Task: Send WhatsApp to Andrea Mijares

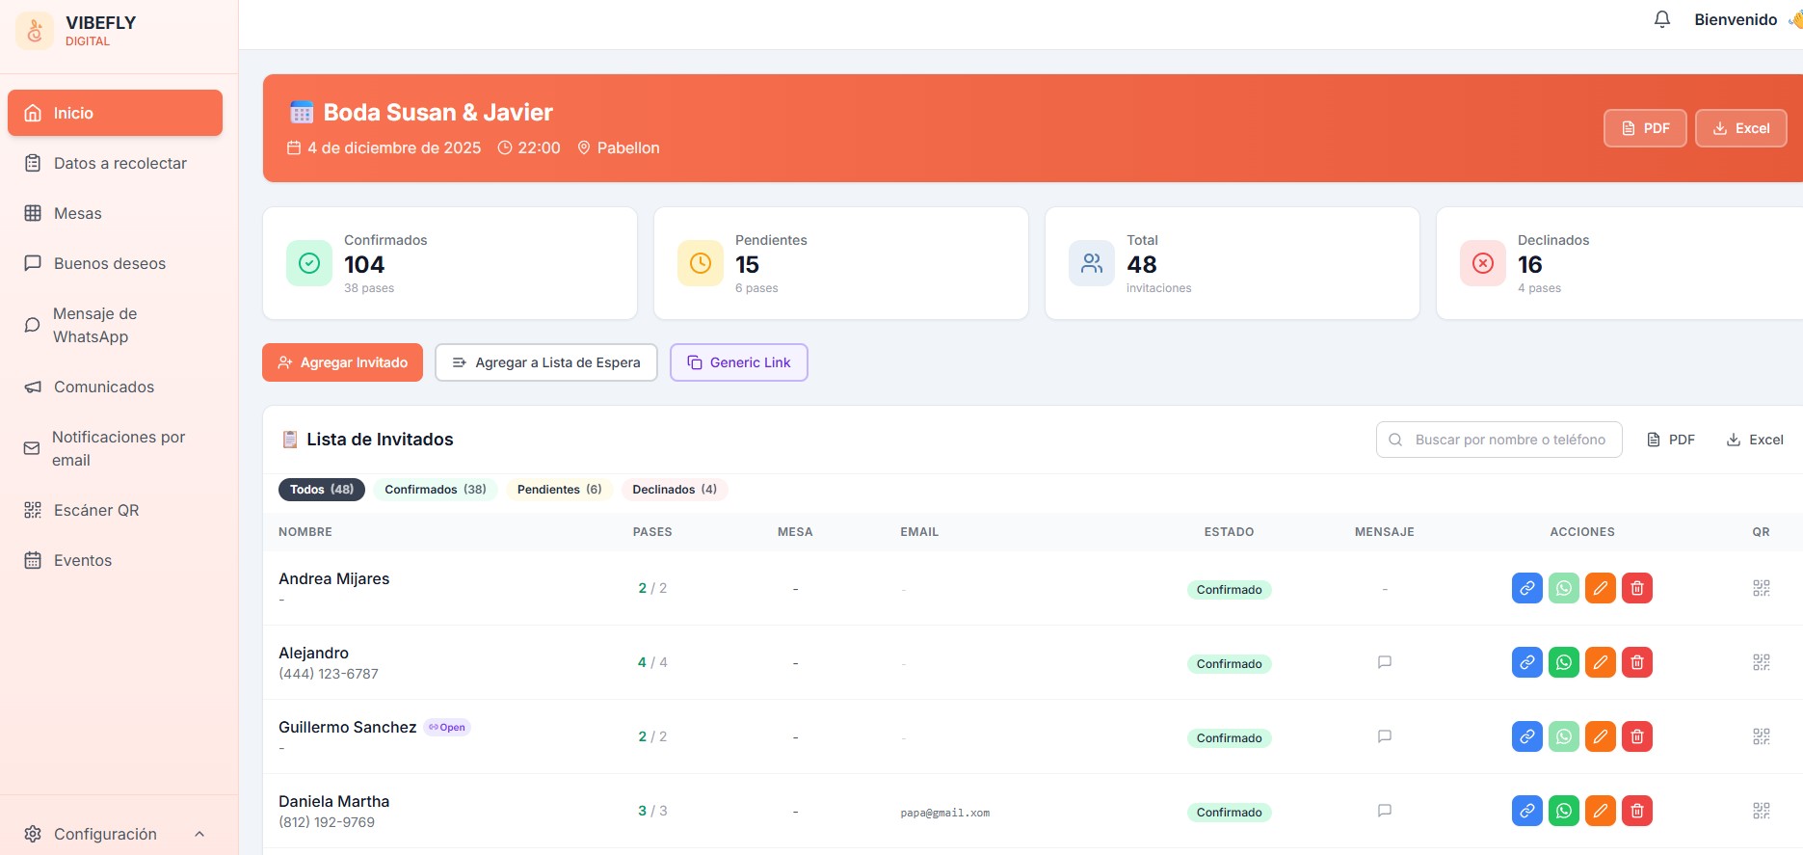Action: click(1564, 588)
